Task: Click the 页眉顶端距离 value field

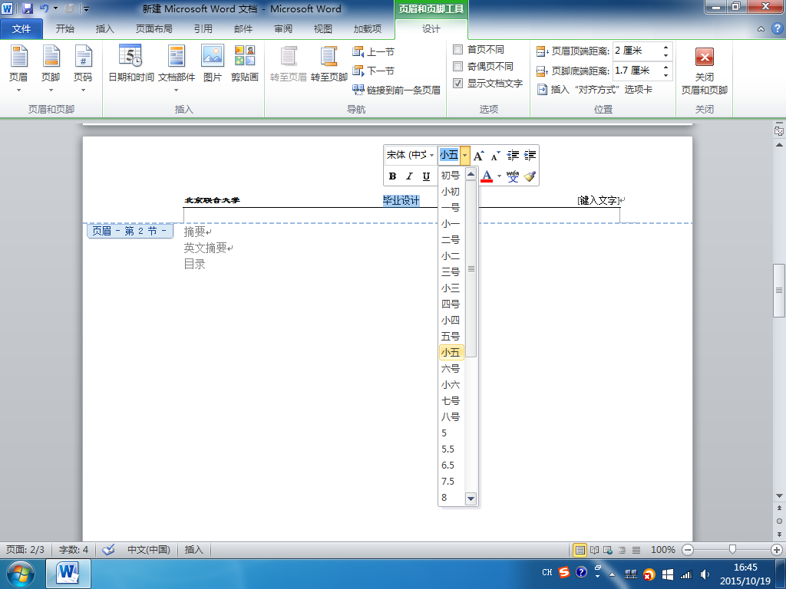Action: (x=637, y=51)
